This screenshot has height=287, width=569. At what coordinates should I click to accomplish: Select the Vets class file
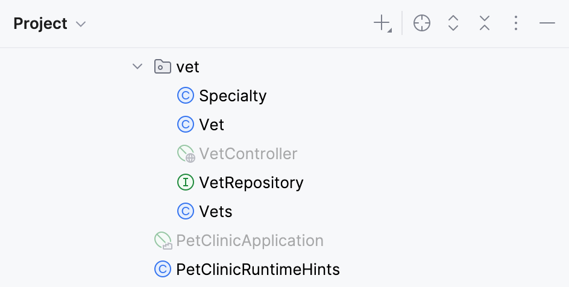pos(215,212)
